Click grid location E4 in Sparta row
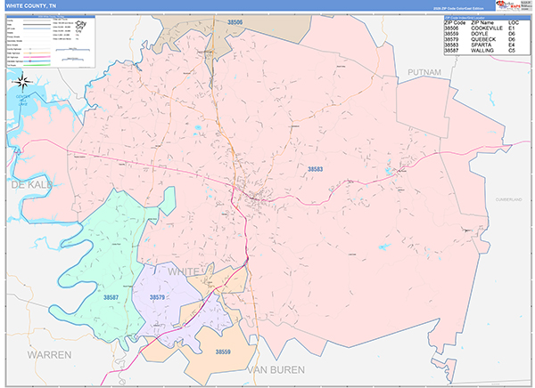Viewport: 535px width, 388px height. pos(512,44)
